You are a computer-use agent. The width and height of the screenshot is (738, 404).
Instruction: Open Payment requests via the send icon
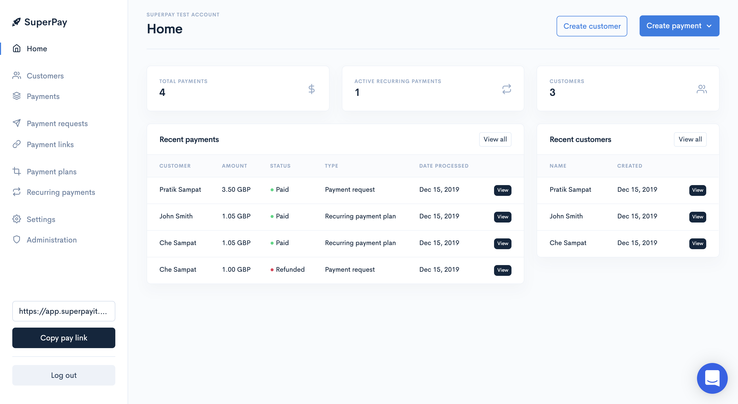(16, 123)
